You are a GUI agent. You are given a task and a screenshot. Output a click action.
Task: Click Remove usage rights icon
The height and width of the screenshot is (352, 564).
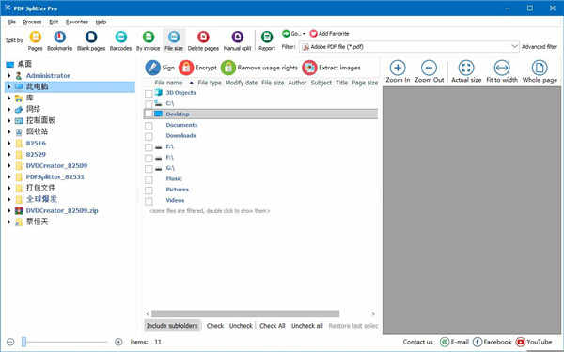click(228, 68)
